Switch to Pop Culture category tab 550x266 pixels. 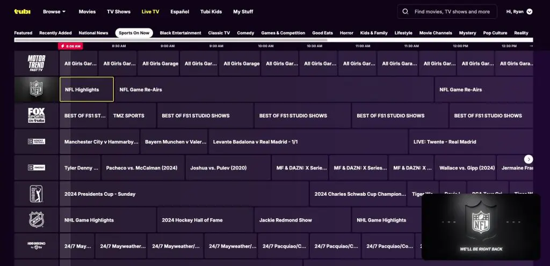[495, 33]
